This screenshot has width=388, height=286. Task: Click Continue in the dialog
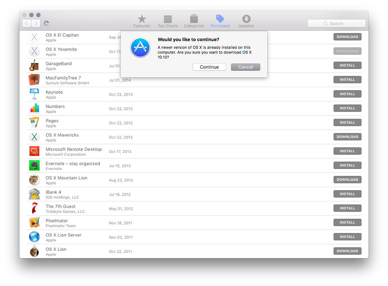209,67
